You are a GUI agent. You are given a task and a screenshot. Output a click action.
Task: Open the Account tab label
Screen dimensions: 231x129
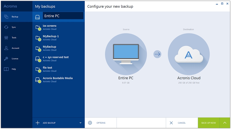(15, 48)
